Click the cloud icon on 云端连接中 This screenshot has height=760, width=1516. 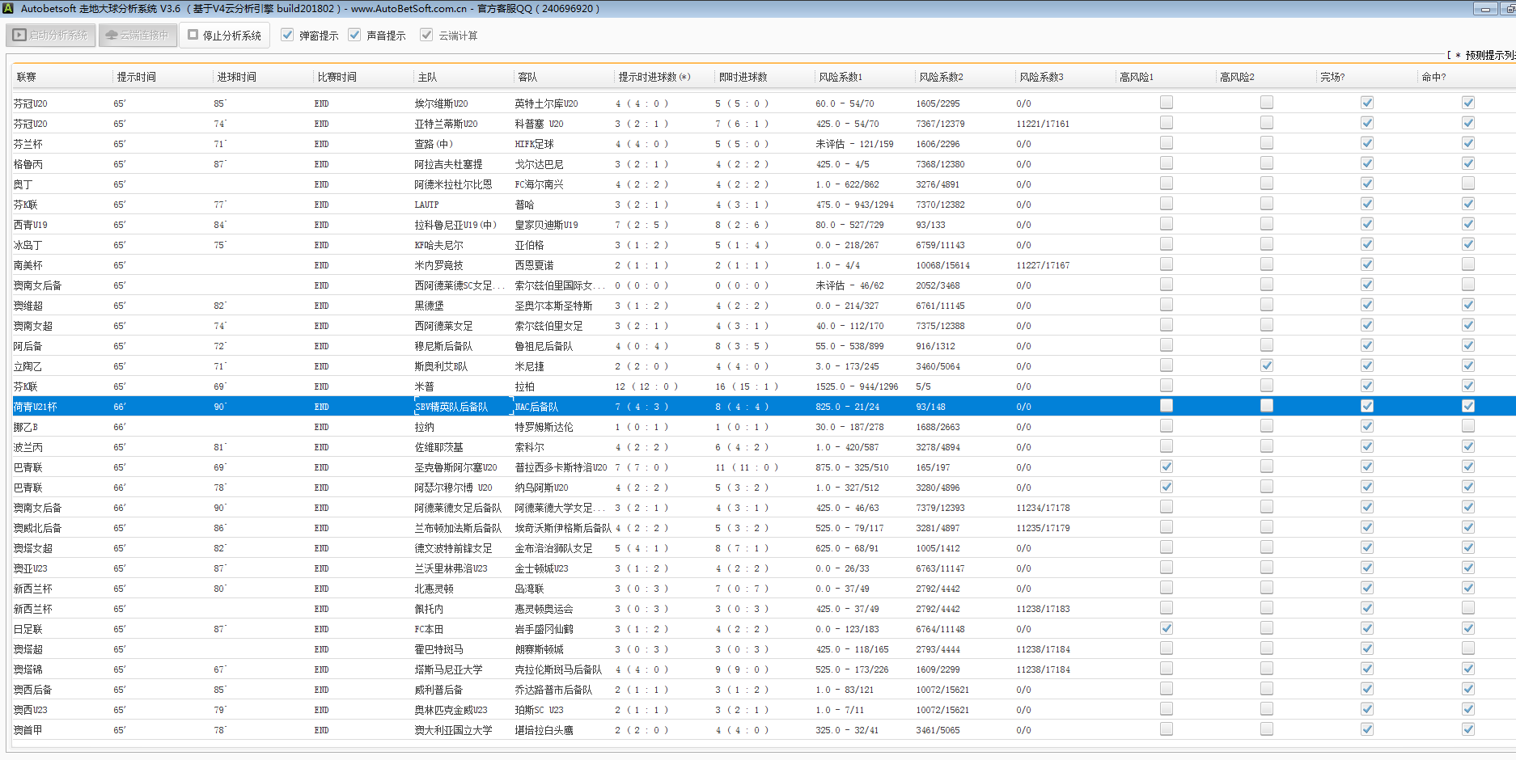[x=112, y=36]
